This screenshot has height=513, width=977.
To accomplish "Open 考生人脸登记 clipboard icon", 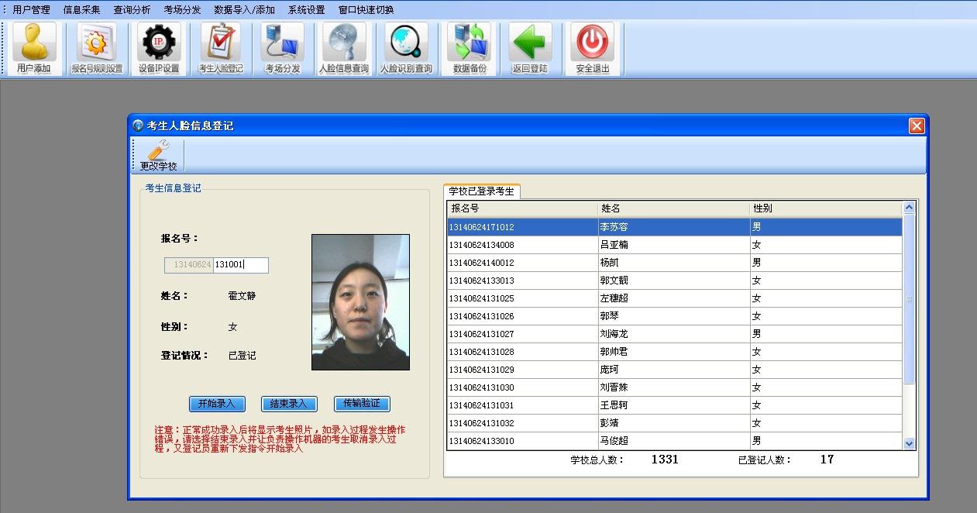I will 221,48.
